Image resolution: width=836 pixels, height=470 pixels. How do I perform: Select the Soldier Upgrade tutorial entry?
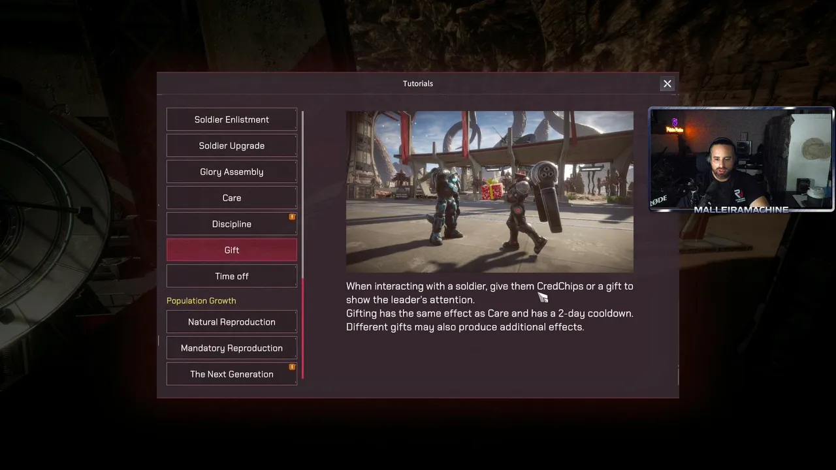coord(232,146)
